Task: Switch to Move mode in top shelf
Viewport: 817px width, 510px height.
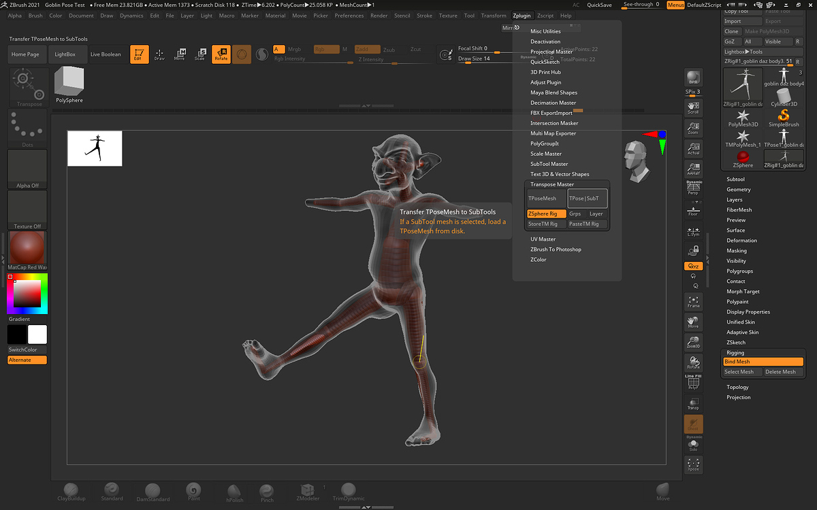Action: 180,54
